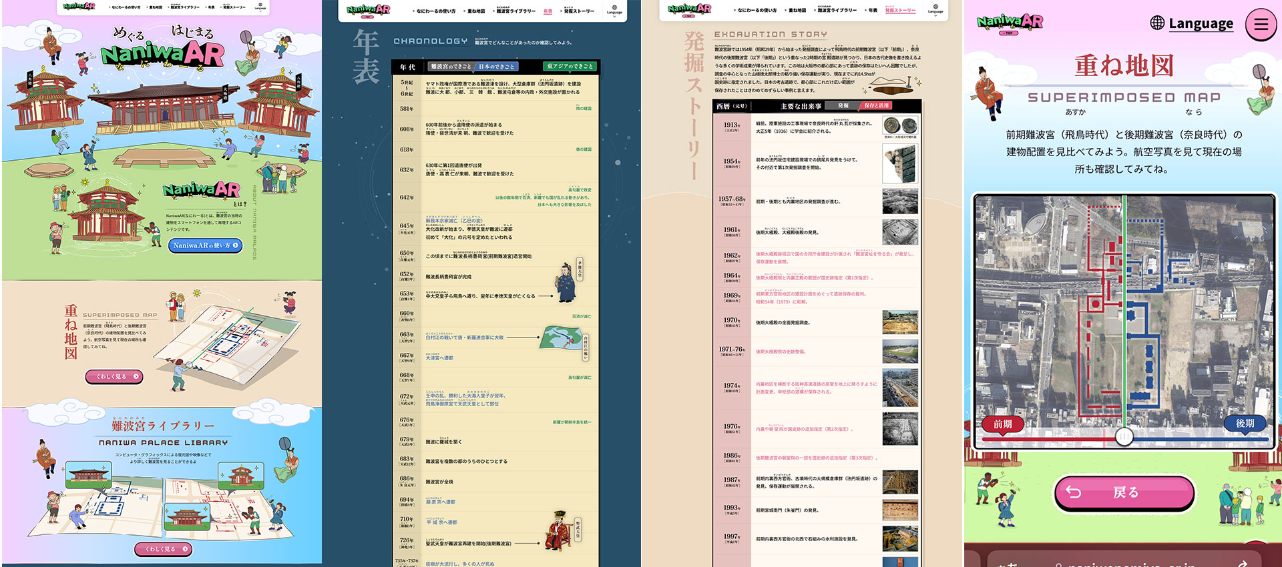
Task: Select 発掘 tag in excavation table header
Action: tap(843, 105)
